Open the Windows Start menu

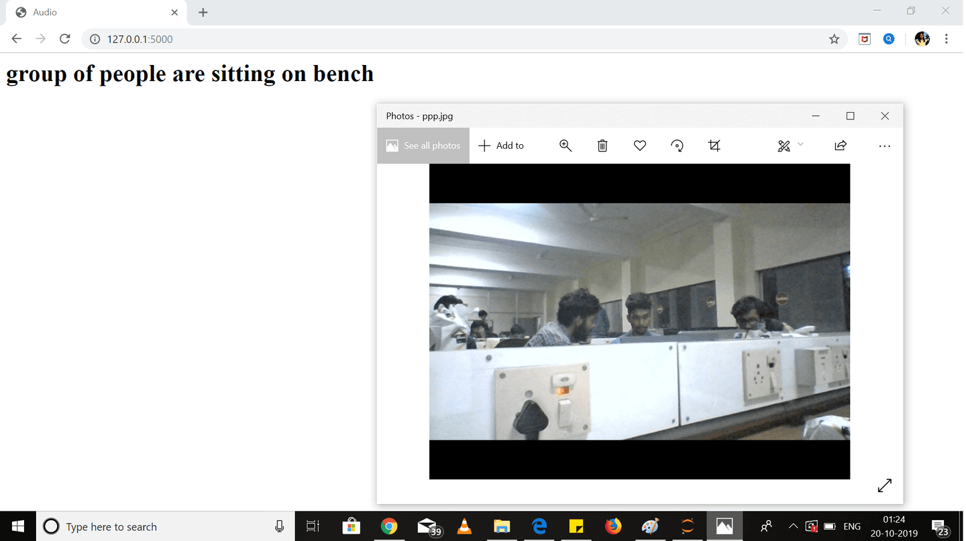point(18,526)
